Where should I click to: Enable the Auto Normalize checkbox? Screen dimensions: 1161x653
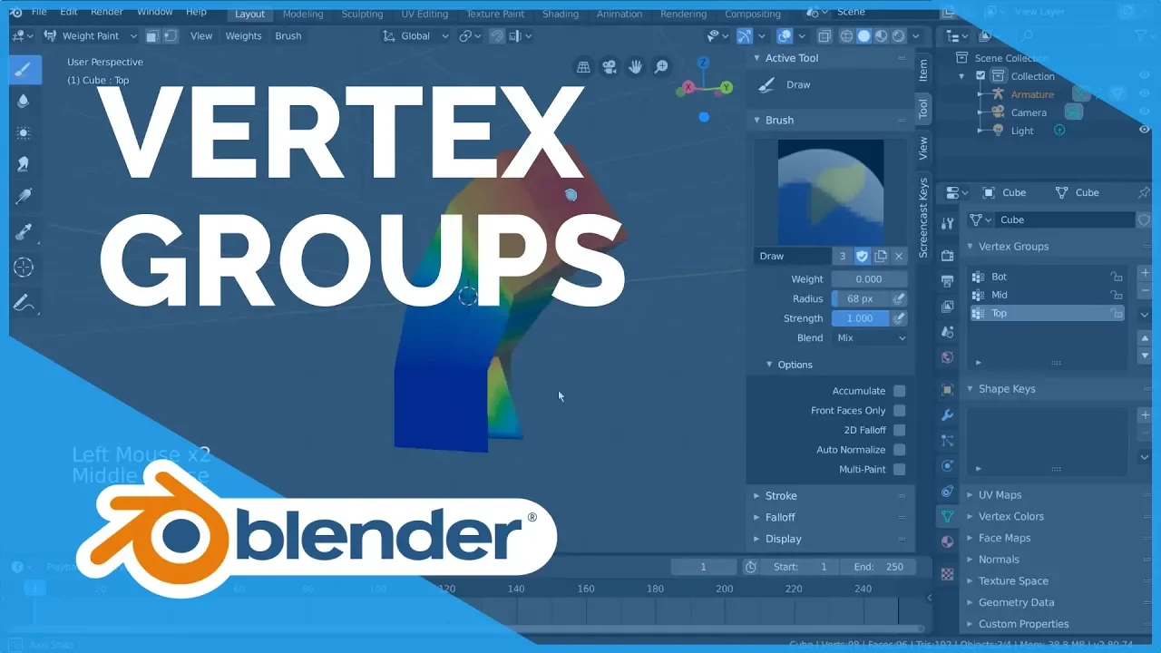click(x=899, y=450)
